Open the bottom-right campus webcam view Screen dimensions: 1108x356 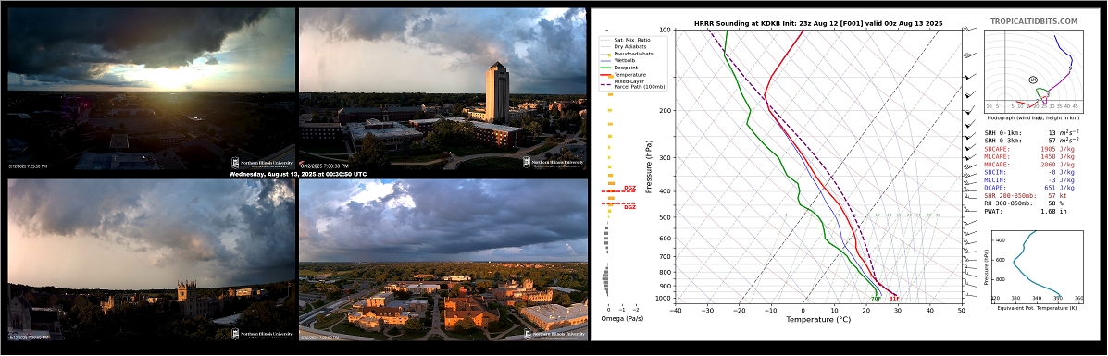442,259
